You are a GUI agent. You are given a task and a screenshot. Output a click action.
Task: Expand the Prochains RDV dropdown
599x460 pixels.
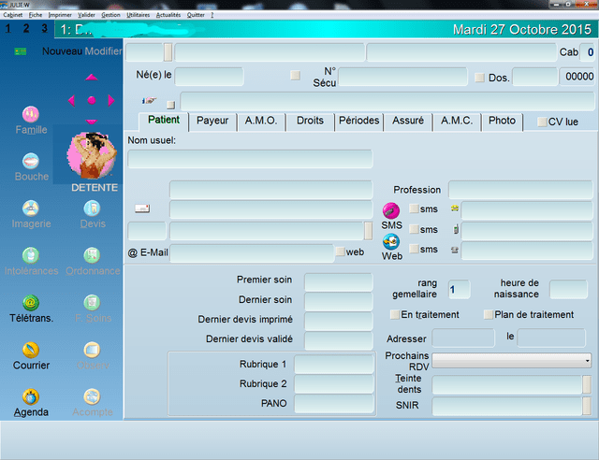[x=587, y=360]
